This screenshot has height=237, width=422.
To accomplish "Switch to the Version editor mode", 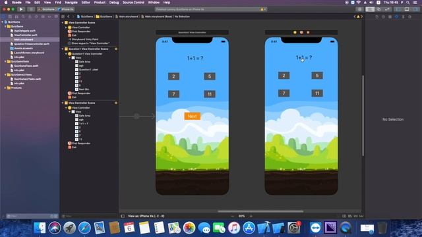I will click(387, 9).
